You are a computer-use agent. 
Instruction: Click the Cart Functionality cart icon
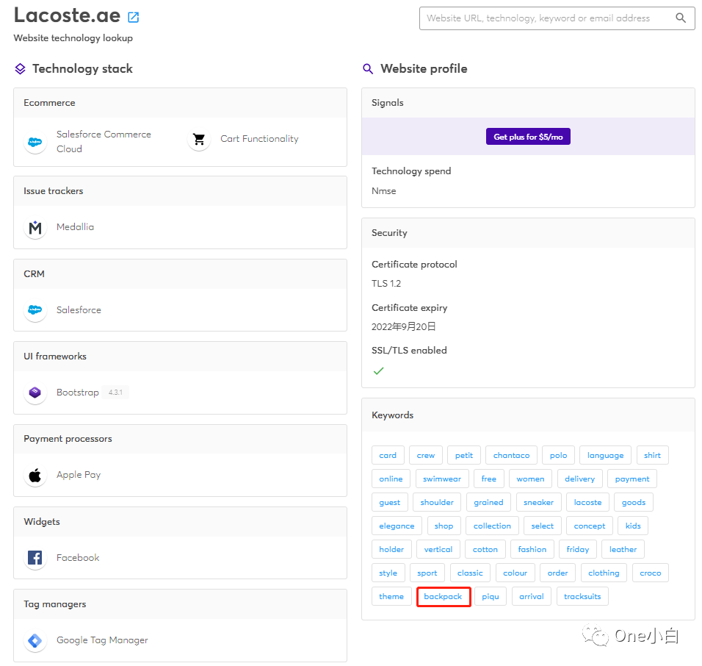point(199,140)
